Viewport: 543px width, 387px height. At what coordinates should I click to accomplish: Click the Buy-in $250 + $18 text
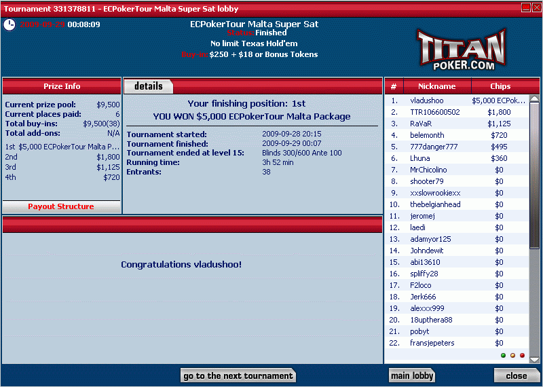(x=250, y=54)
